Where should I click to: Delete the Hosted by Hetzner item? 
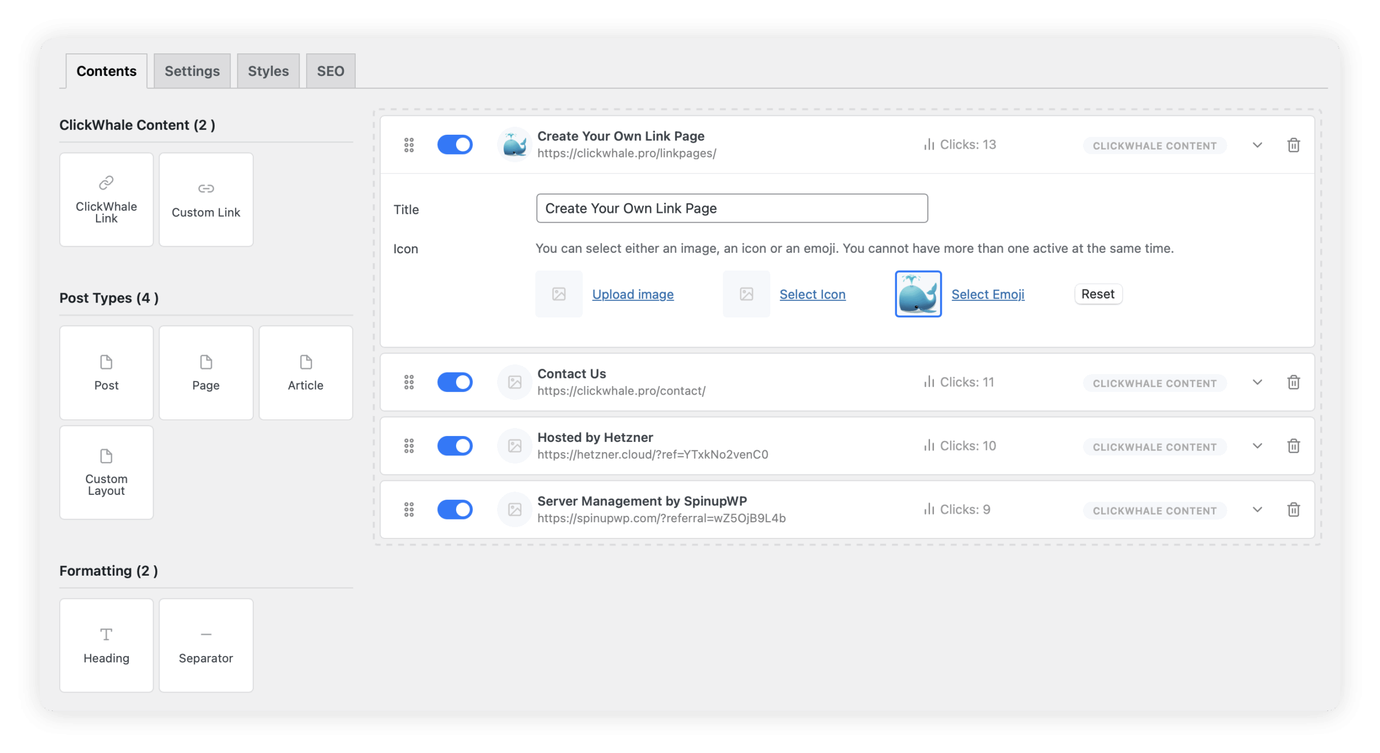coord(1293,446)
